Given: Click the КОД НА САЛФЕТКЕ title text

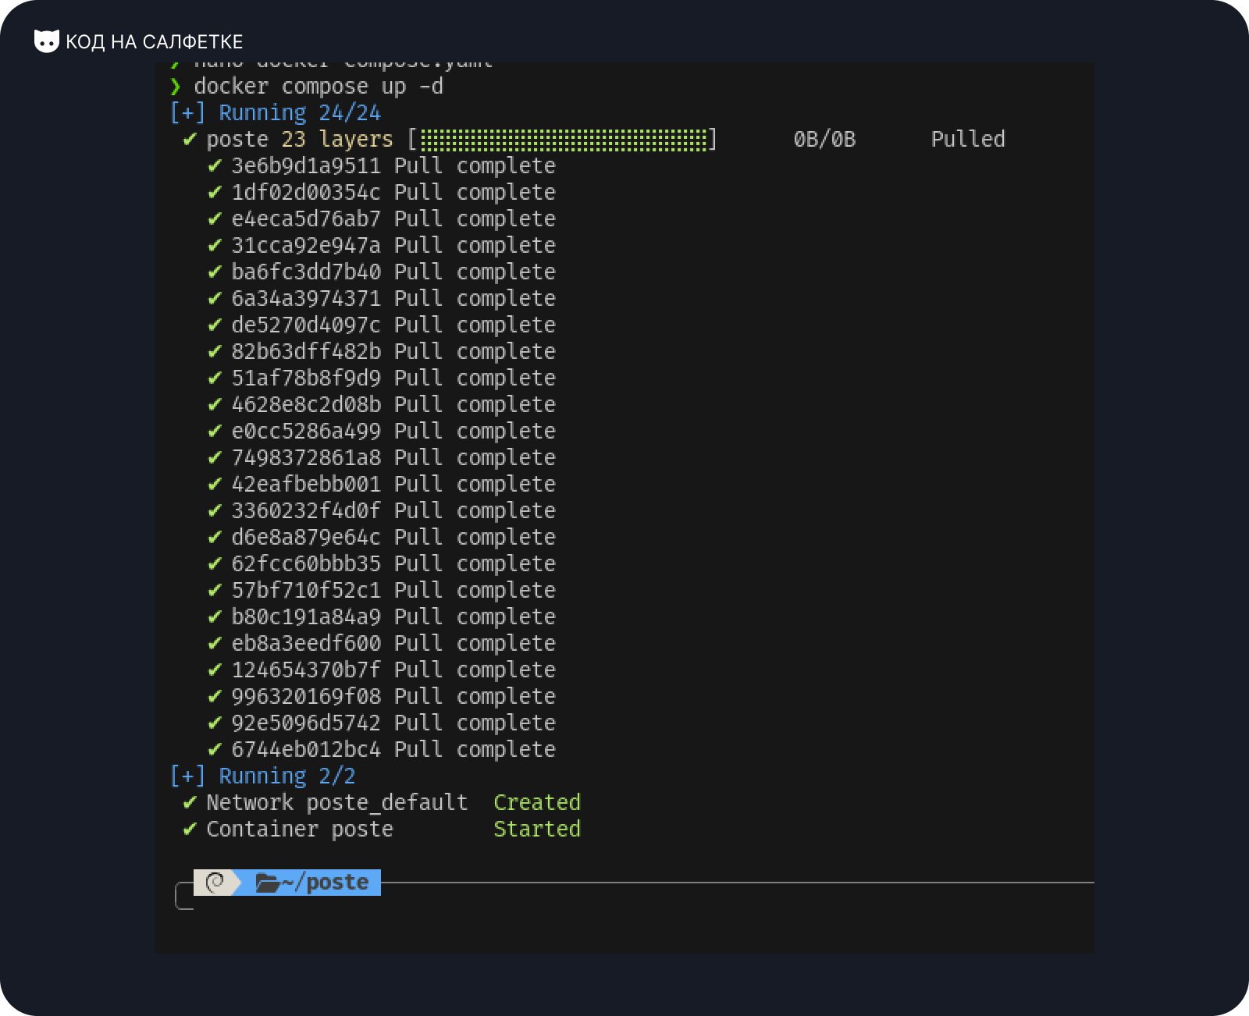Looking at the screenshot, I should coord(155,41).
